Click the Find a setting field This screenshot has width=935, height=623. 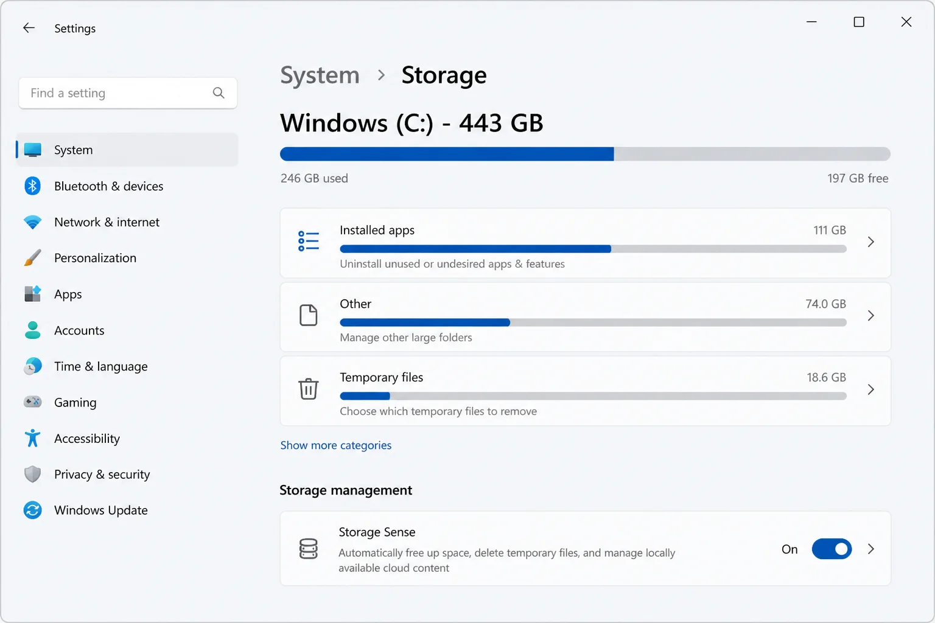click(128, 93)
